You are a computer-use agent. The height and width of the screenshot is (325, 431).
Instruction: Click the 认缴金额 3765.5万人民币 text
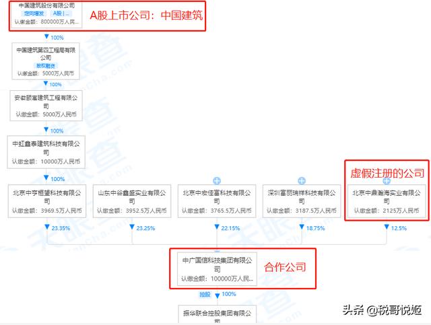point(217,211)
